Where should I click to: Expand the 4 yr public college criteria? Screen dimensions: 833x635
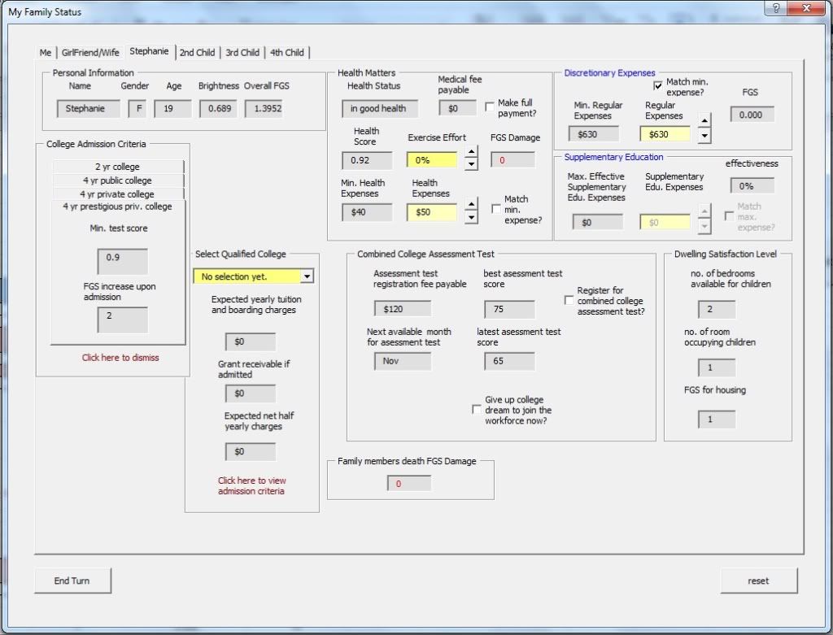pos(118,180)
